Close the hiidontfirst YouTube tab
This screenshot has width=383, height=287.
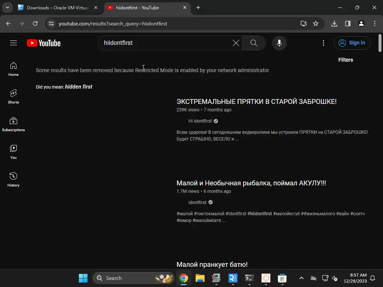pos(185,7)
